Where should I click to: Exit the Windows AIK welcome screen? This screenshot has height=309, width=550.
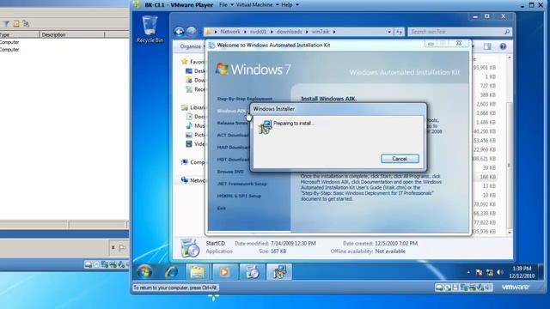[x=221, y=208]
